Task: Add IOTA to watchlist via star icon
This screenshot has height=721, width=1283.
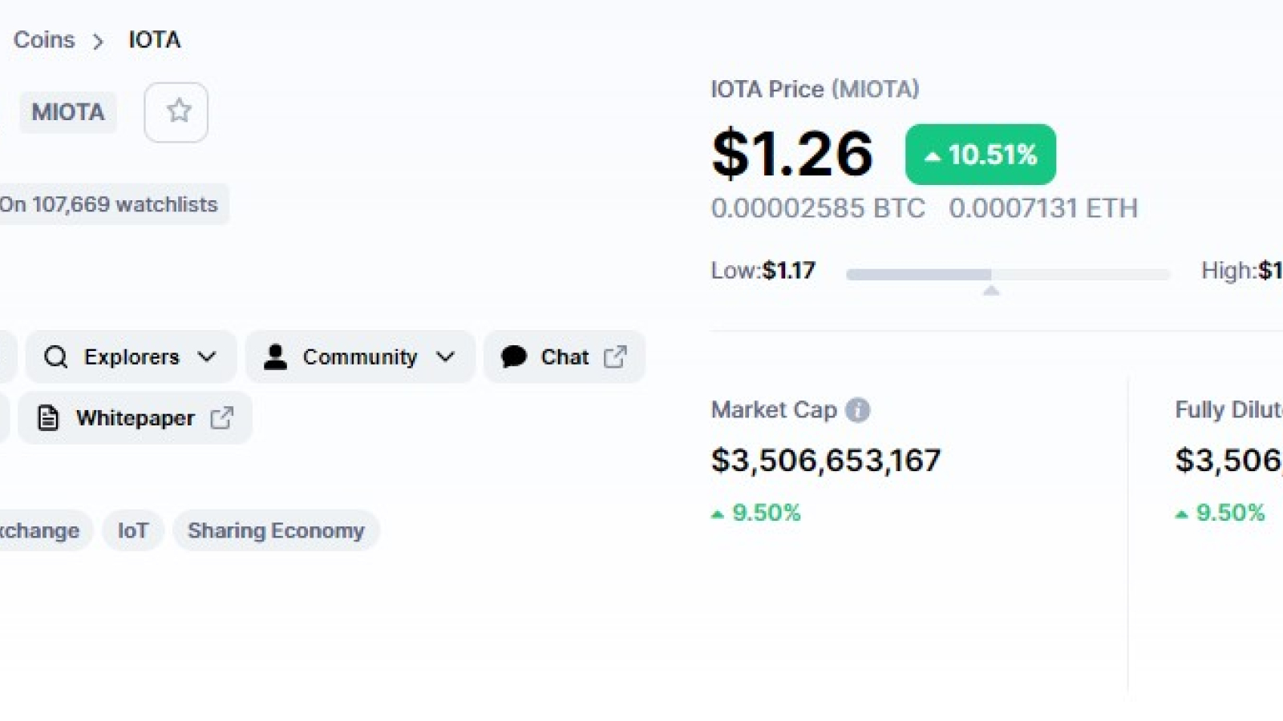Action: [176, 112]
